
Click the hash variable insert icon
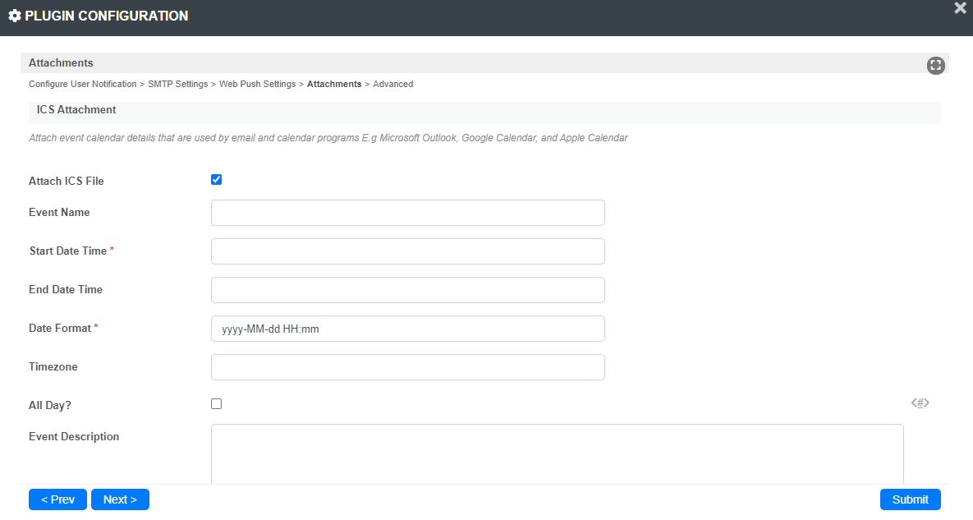[x=920, y=403]
